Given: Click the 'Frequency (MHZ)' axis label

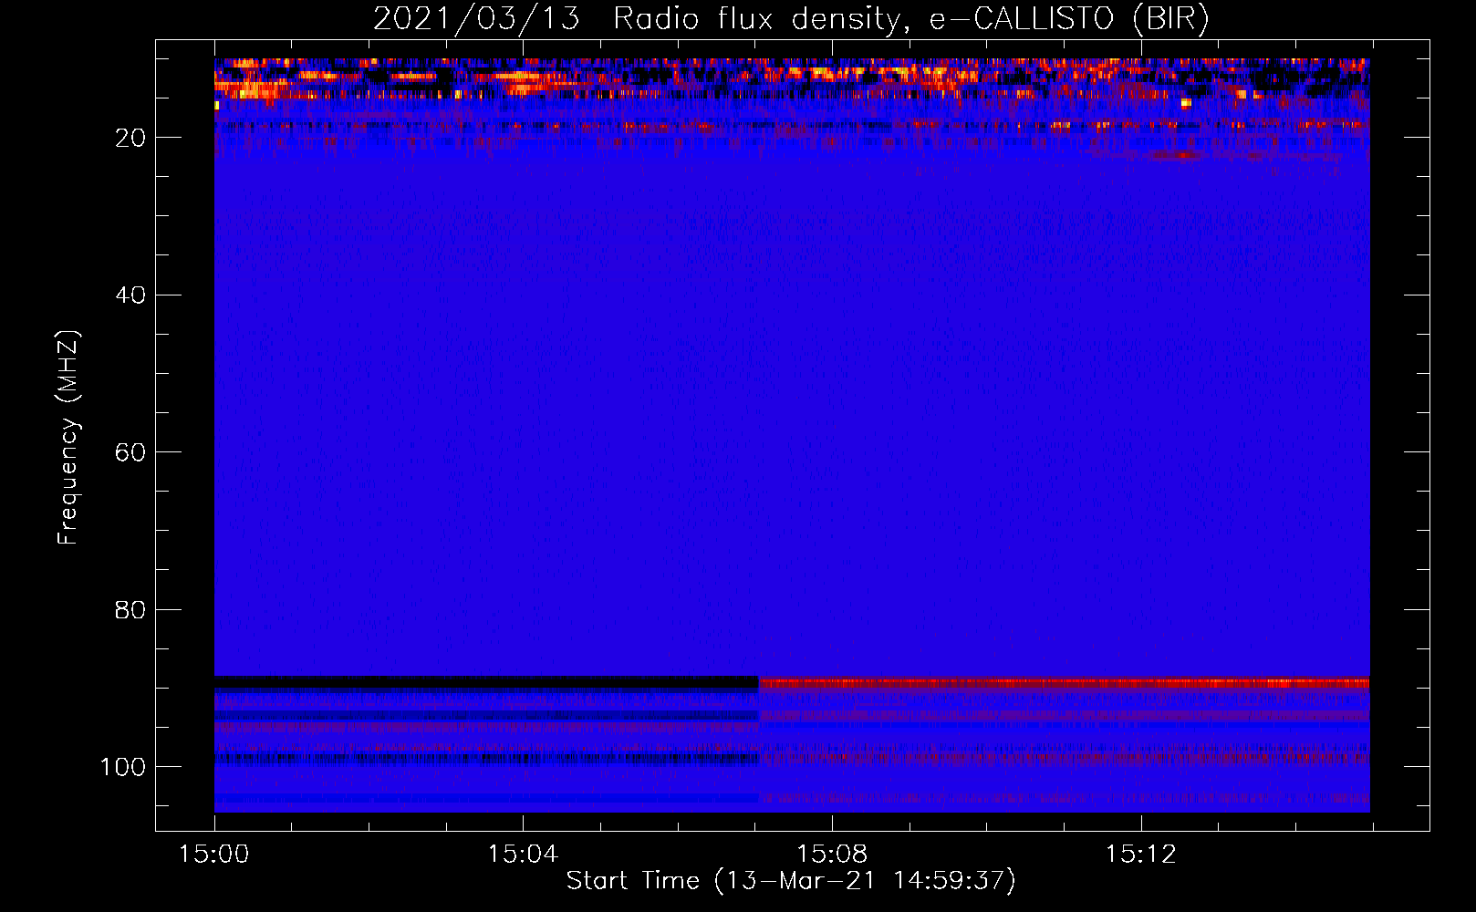Looking at the screenshot, I should click(68, 437).
